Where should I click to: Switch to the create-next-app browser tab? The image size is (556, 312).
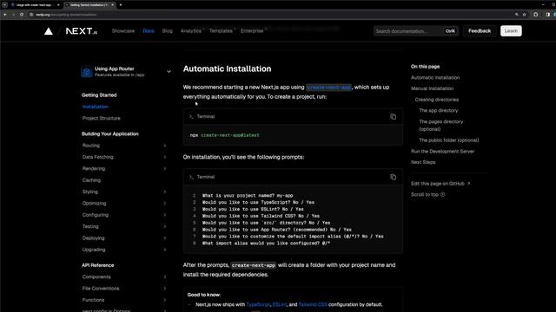click(x=35, y=5)
